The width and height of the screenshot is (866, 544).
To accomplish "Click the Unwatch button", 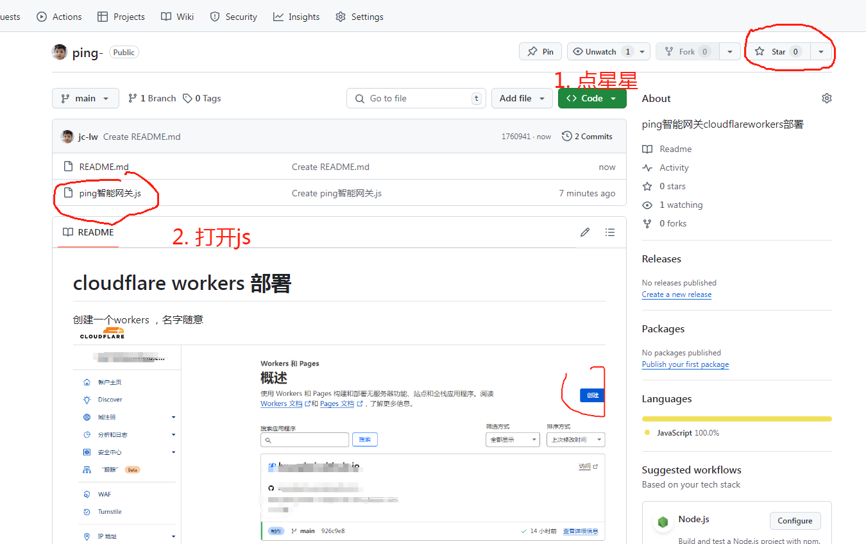I will click(602, 51).
